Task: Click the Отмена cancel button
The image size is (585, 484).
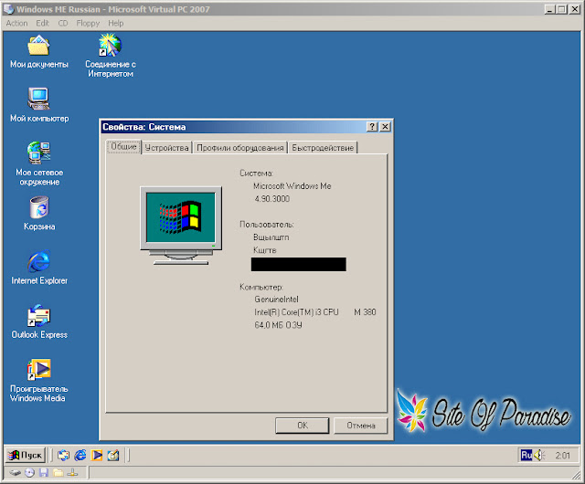Action: [361, 426]
